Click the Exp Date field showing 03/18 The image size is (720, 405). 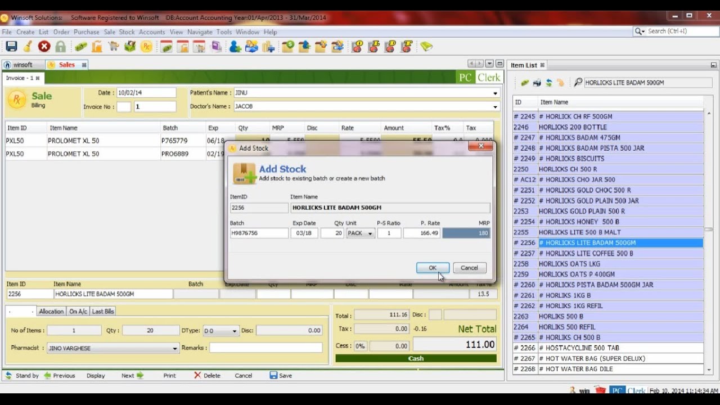coord(304,233)
